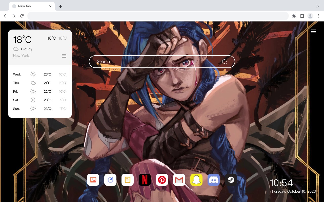This screenshot has width=324, height=202.
Task: Click the large 18°C current temperature
Action: coord(22,40)
